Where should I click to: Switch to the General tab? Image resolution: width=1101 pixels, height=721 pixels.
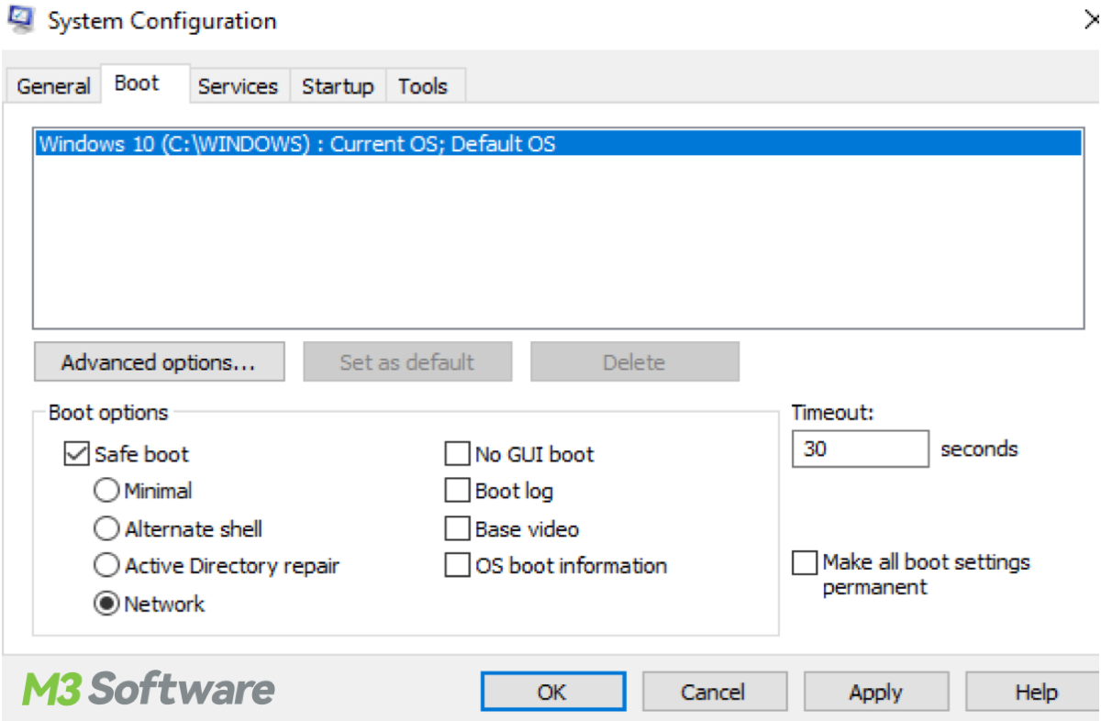click(x=52, y=85)
